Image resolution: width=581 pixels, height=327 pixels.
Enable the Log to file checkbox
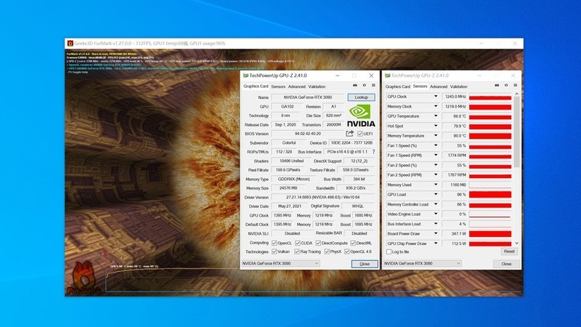pos(389,251)
